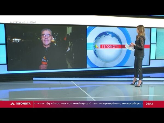
Task: Click the white line on studio floor
Action: click(x=82, y=90)
